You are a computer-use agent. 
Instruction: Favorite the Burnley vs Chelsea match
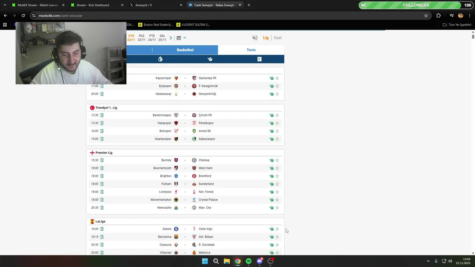(277, 160)
